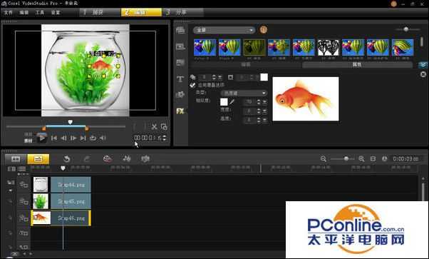The image size is (429, 259).
Task: Expand the 全部 library category dropdown
Action: click(x=224, y=30)
